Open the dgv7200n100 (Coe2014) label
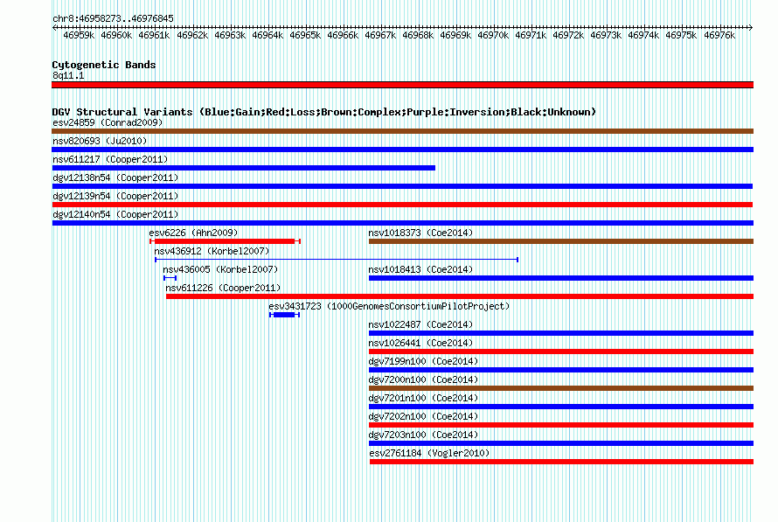Screen dimensions: 778x522 pos(423,379)
